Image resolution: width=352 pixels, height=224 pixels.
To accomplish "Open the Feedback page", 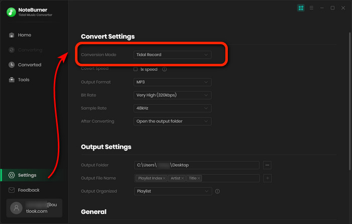I will coord(29,190).
